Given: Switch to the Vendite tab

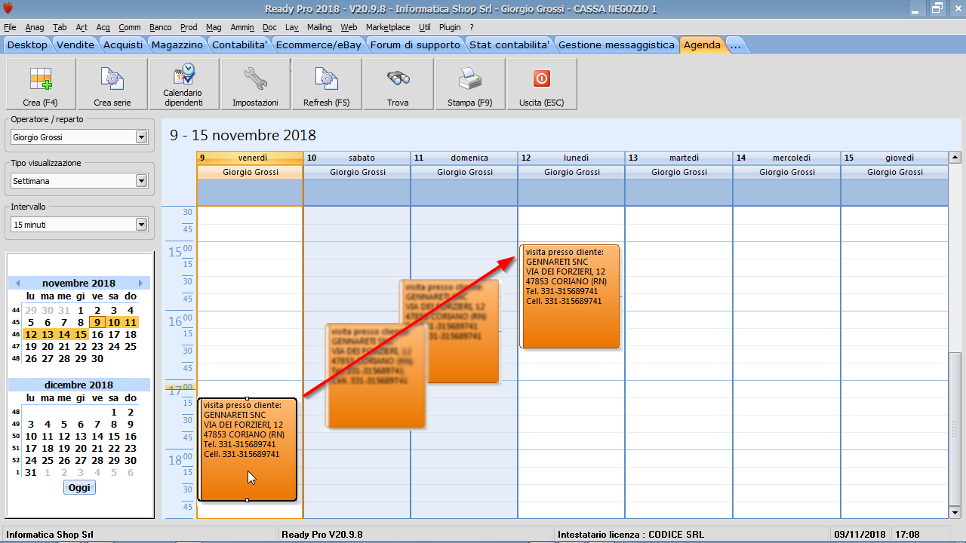Looking at the screenshot, I should (75, 44).
